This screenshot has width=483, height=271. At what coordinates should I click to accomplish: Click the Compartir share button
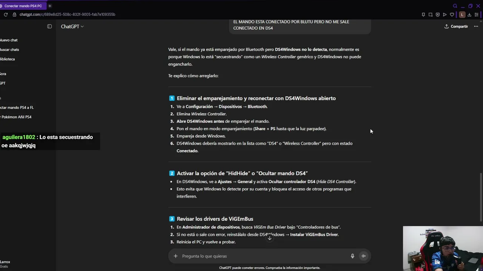[x=456, y=26]
